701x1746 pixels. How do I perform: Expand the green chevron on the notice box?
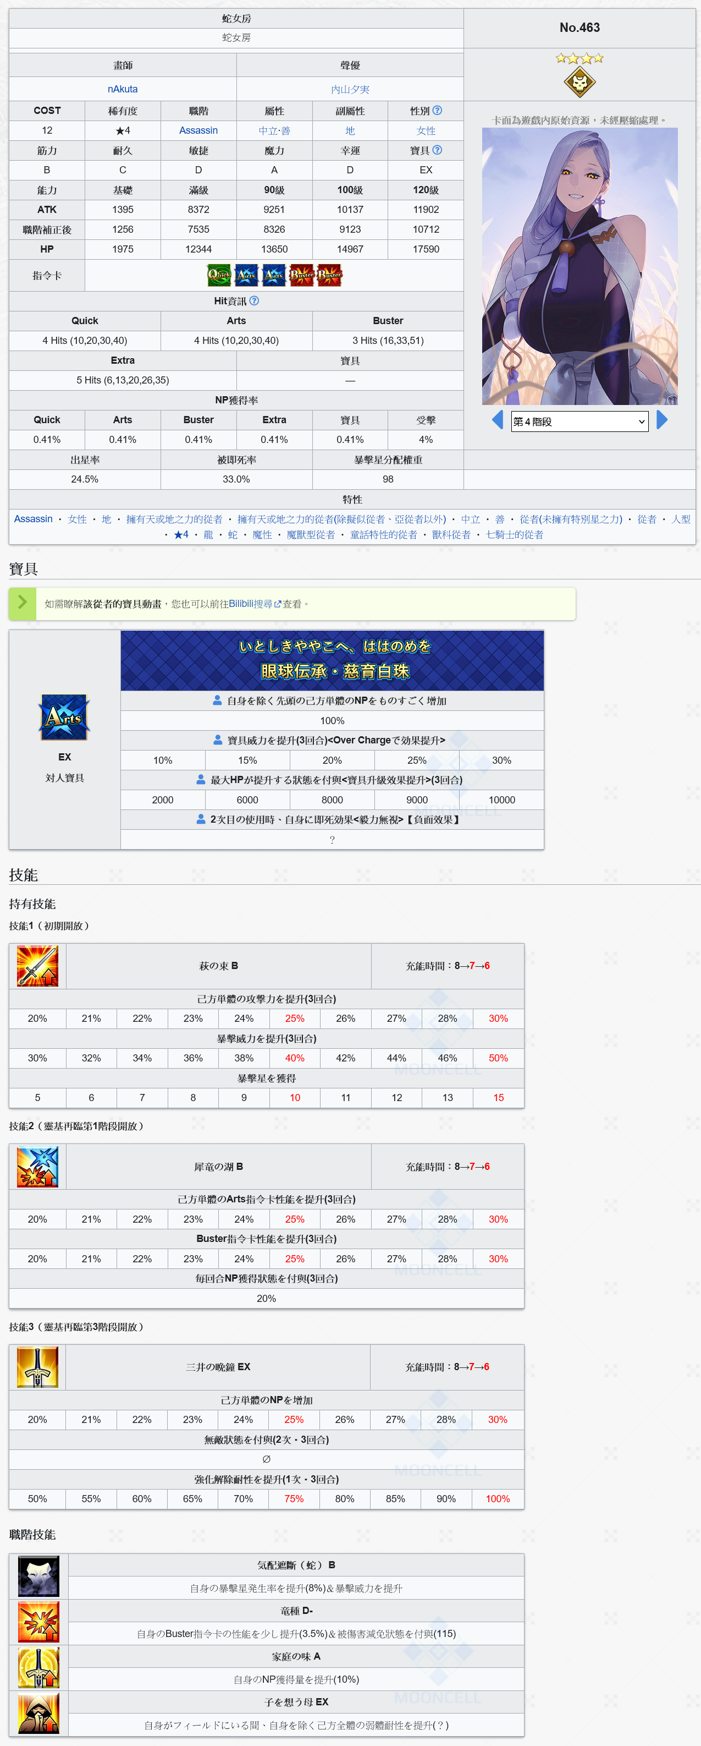[23, 602]
